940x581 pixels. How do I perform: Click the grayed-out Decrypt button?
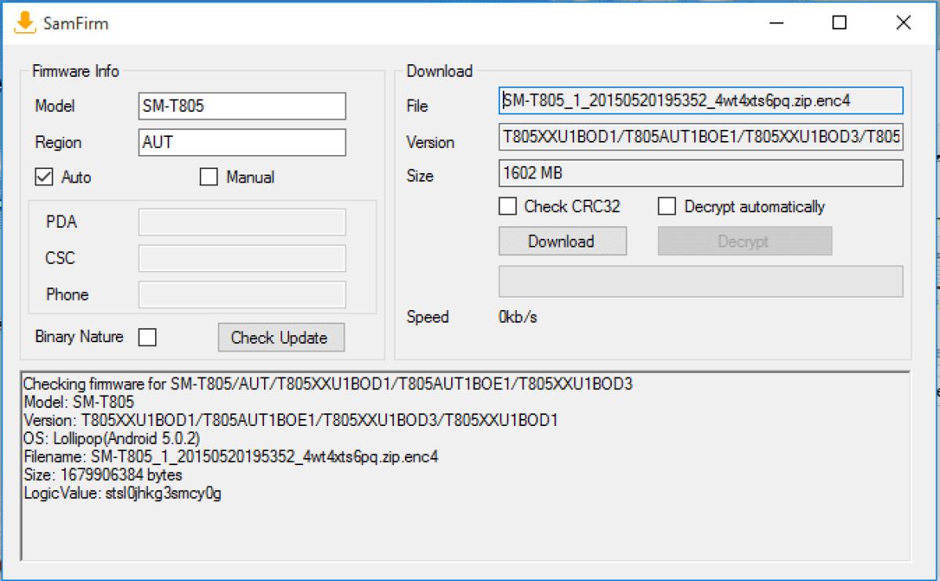744,240
